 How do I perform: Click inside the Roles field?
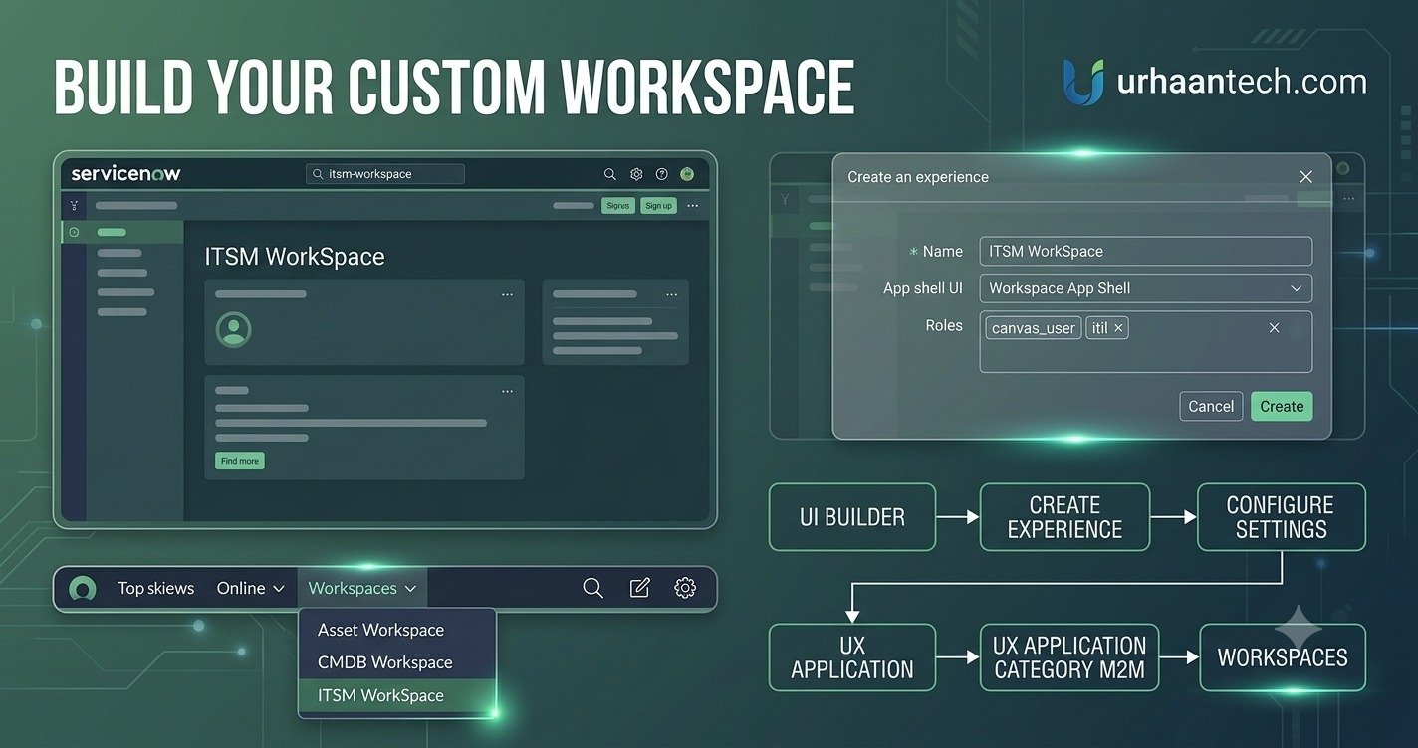1146,342
